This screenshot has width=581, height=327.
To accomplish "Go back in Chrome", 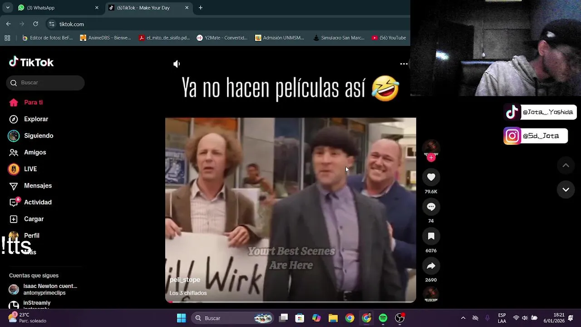I will tap(8, 24).
